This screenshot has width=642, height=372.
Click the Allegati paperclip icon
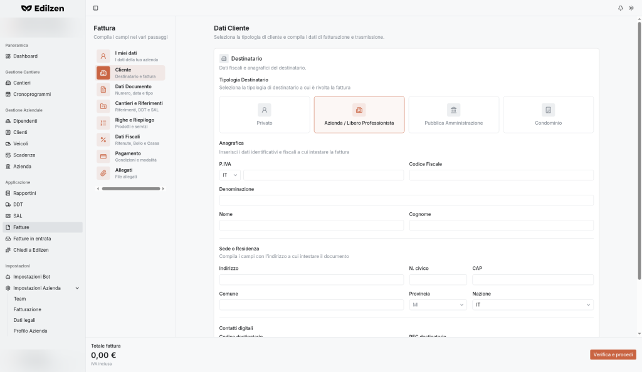pos(103,173)
